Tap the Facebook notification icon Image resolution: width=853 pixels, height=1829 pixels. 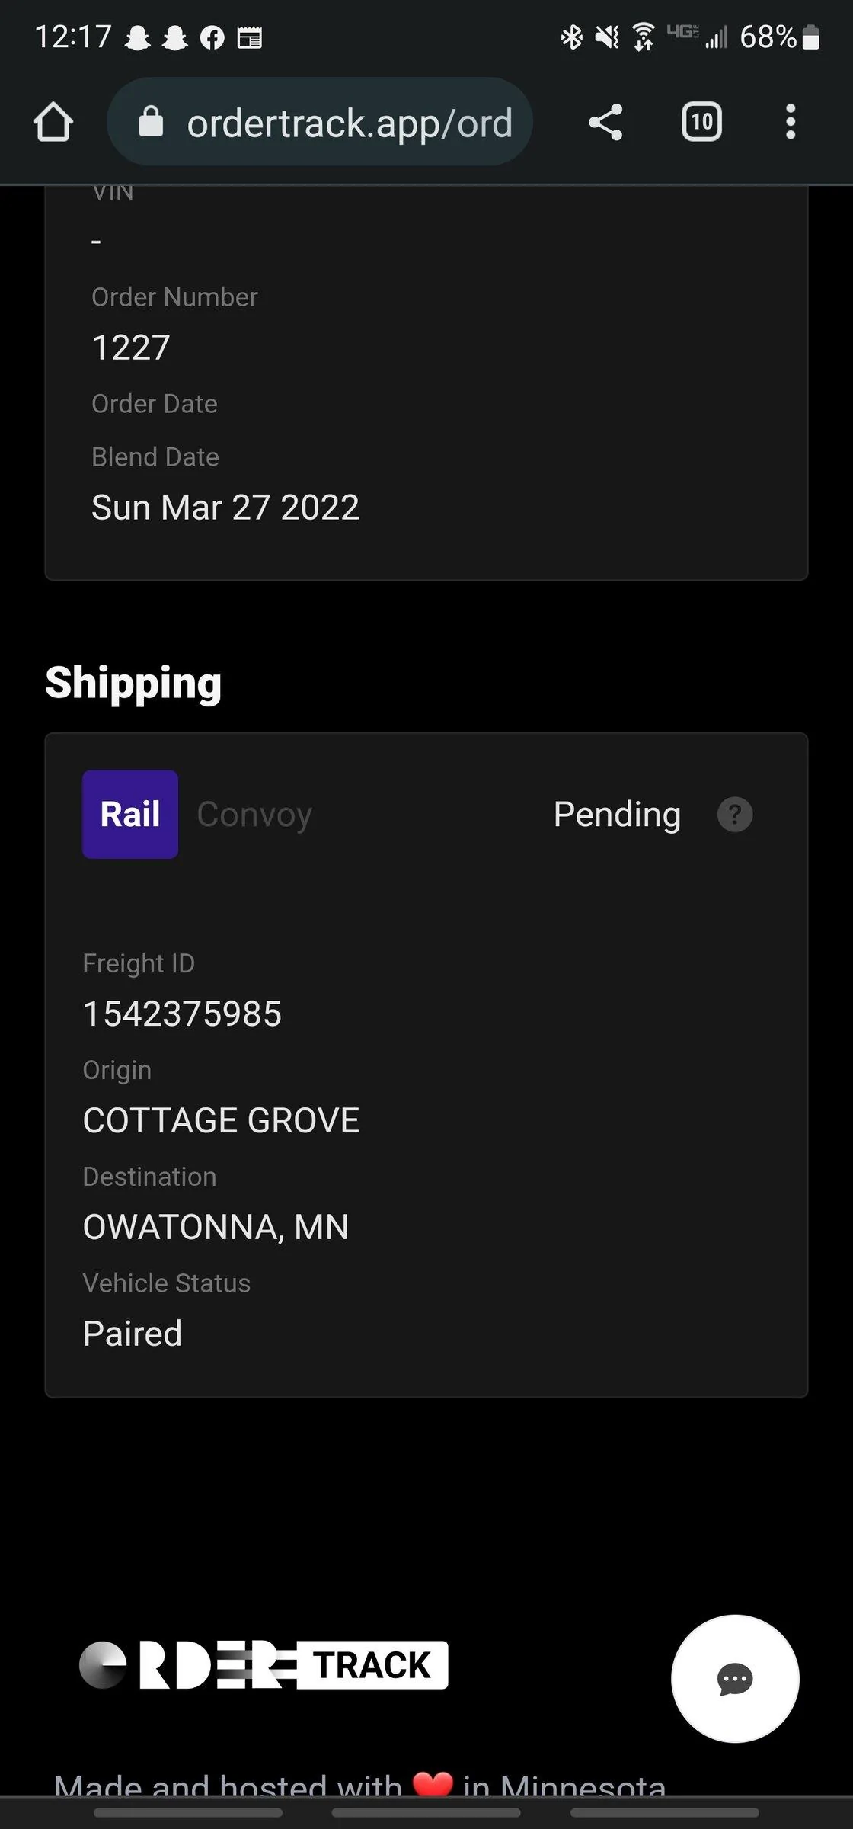tap(212, 37)
